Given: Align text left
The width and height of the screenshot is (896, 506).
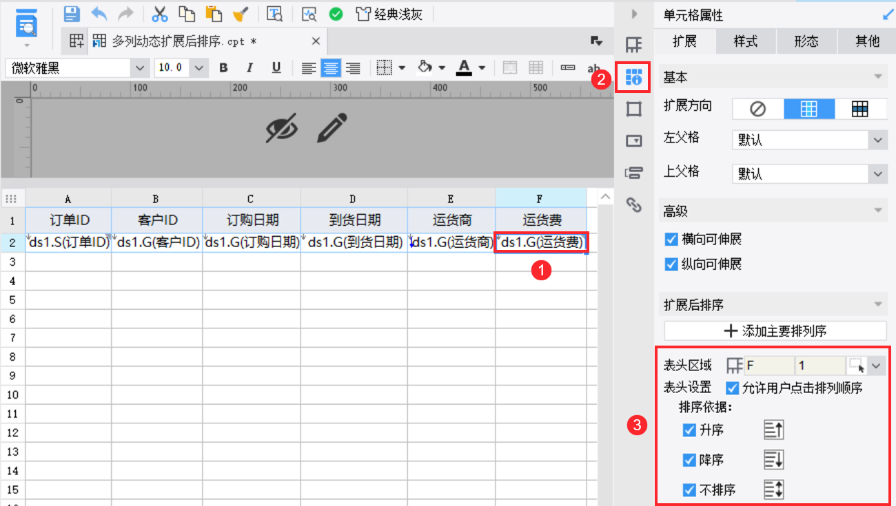Looking at the screenshot, I should pos(309,67).
